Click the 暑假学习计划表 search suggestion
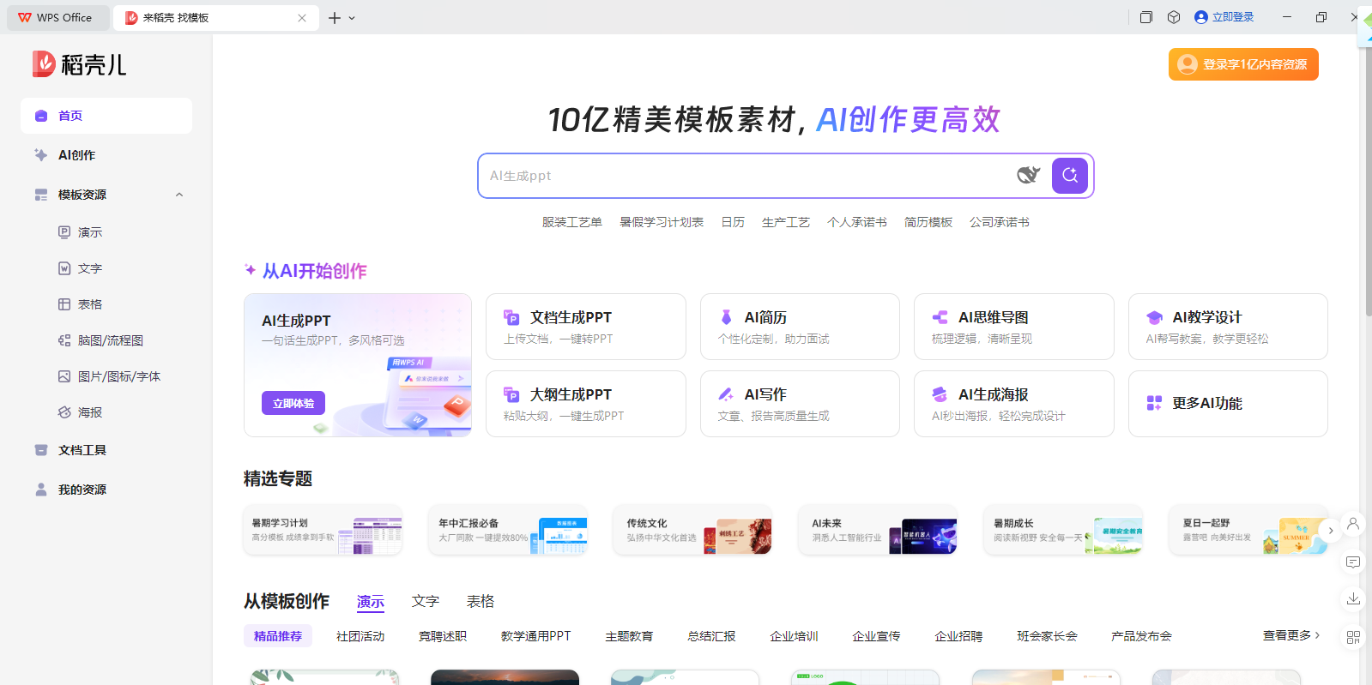This screenshot has width=1372, height=685. pos(662,222)
